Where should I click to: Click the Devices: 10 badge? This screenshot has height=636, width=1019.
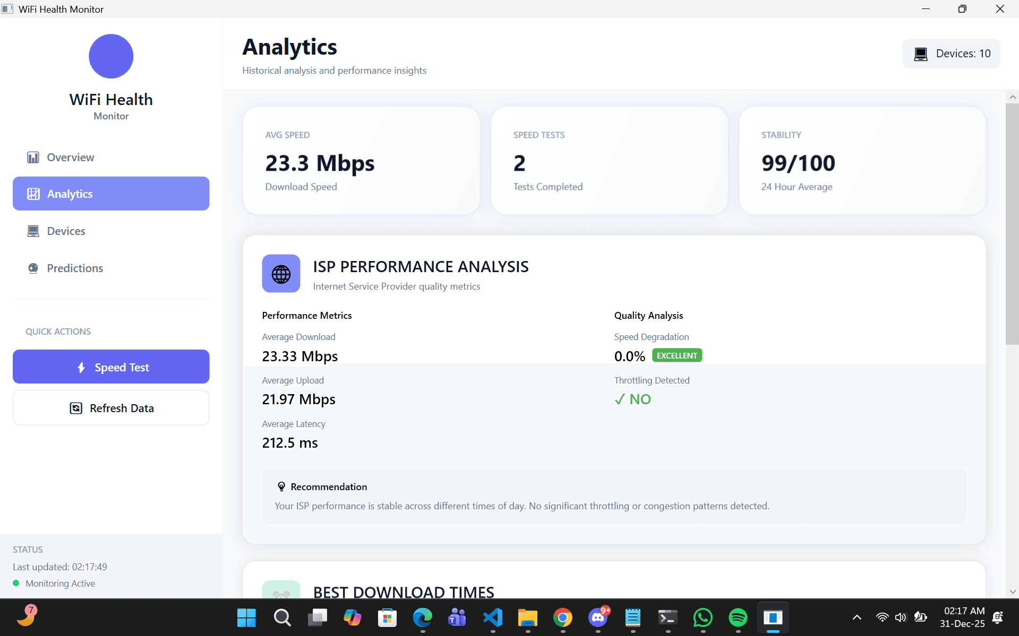coord(951,54)
